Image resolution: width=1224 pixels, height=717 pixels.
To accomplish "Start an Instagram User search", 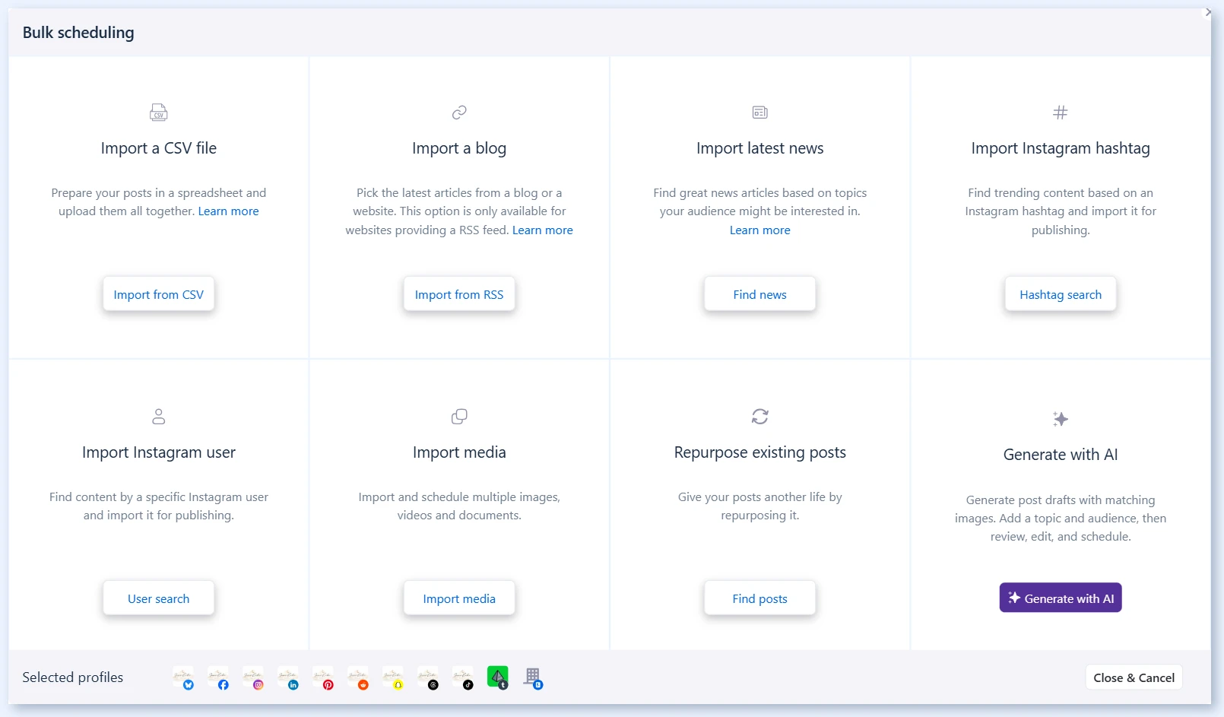I will point(159,598).
